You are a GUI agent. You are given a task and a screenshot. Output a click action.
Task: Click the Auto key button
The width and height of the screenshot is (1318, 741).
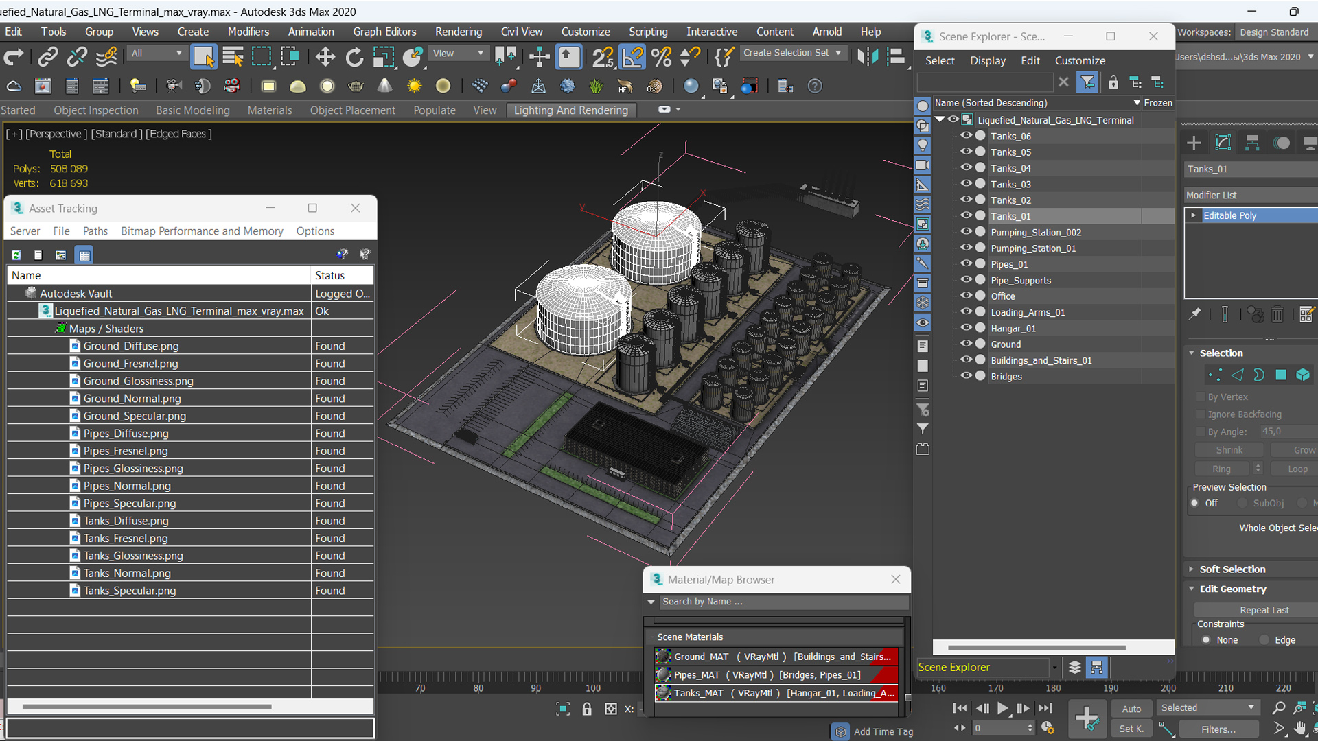(1131, 709)
